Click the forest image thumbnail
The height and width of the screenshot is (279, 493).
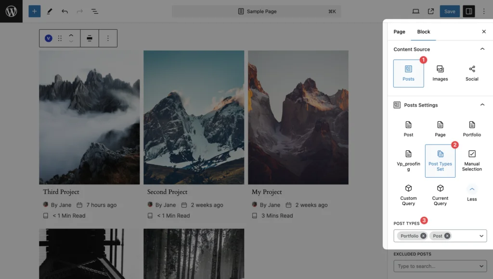tap(194, 254)
